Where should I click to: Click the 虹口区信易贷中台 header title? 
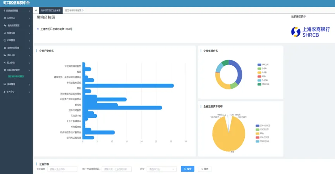(17, 3)
